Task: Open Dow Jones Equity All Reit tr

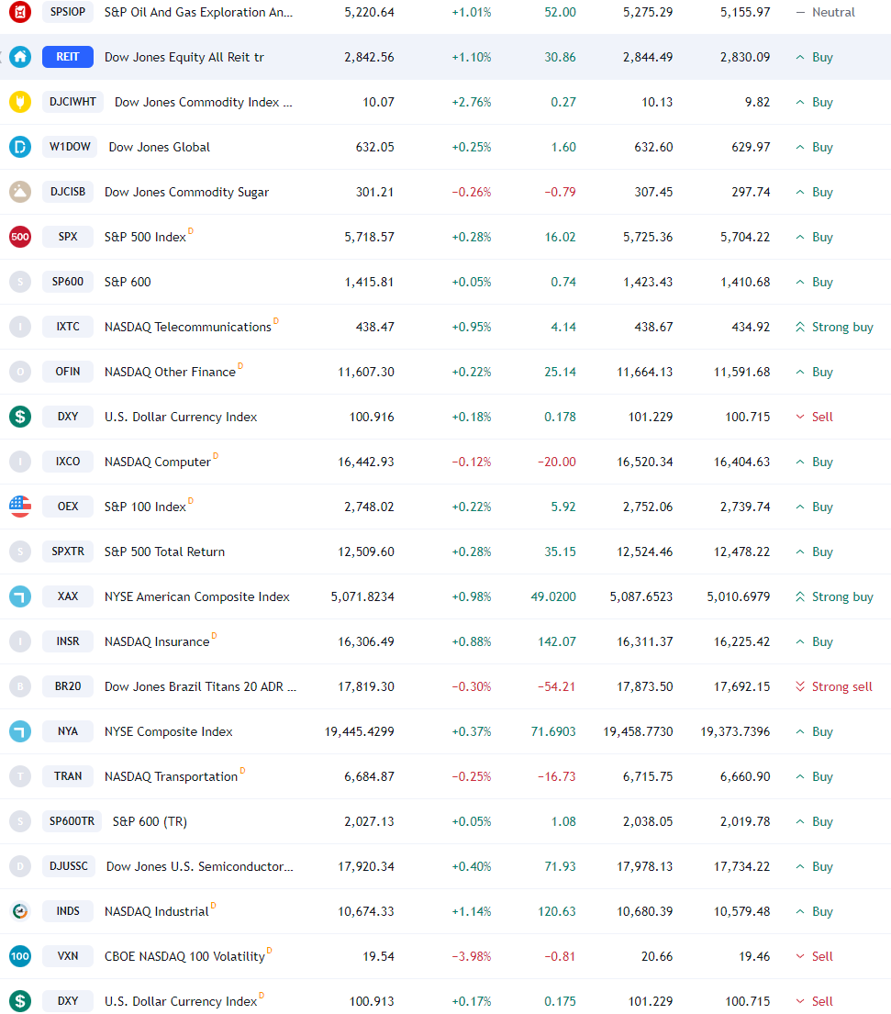Action: coord(184,57)
